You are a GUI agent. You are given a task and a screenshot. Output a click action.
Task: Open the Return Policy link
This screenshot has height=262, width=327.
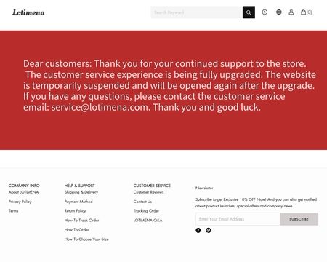coord(75,211)
